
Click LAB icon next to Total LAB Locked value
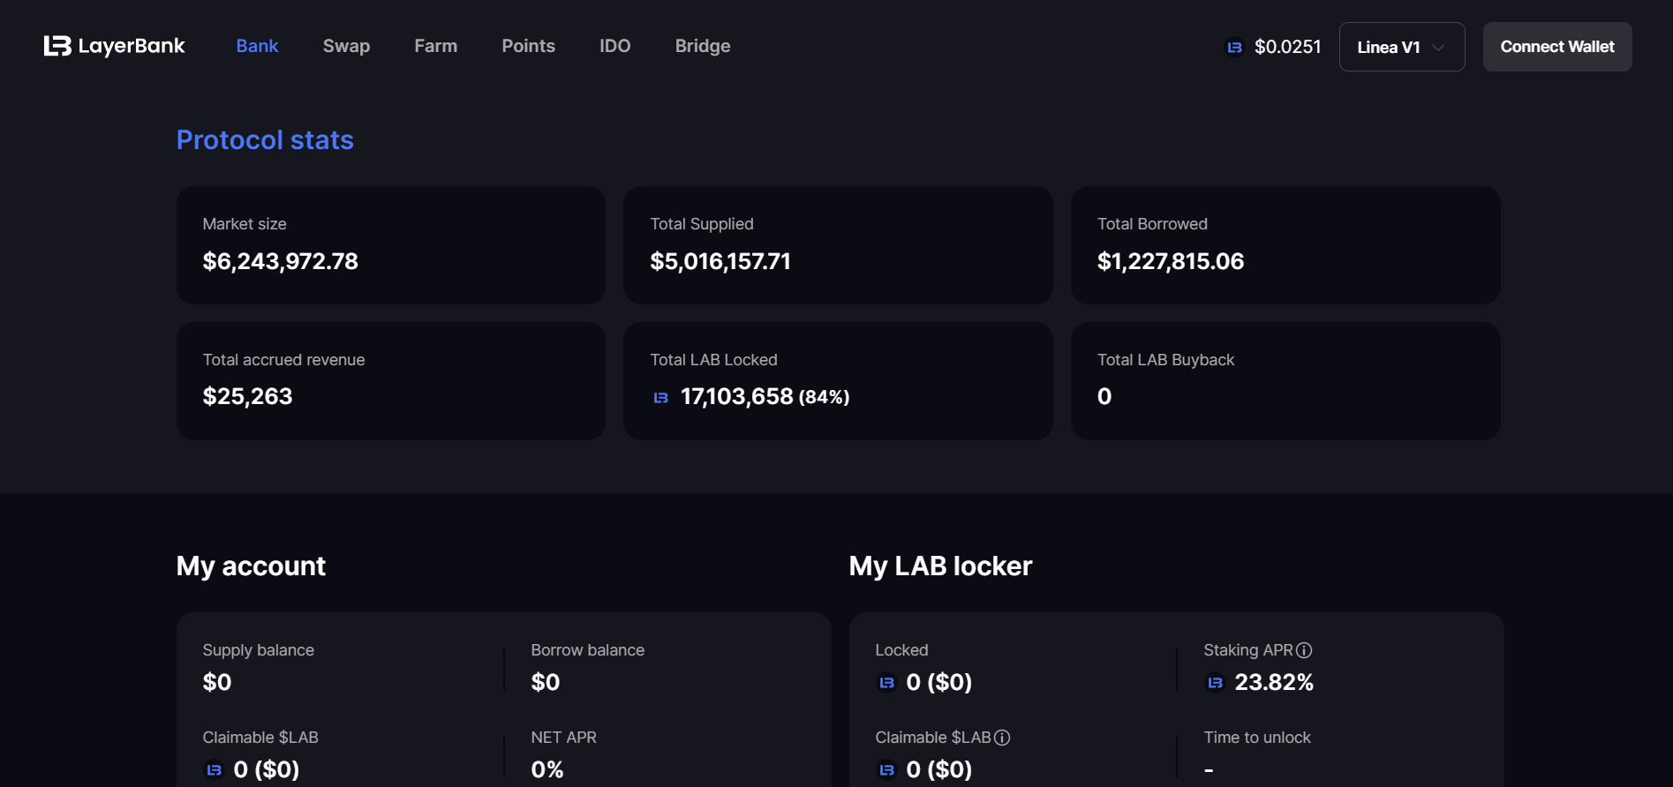pos(660,398)
